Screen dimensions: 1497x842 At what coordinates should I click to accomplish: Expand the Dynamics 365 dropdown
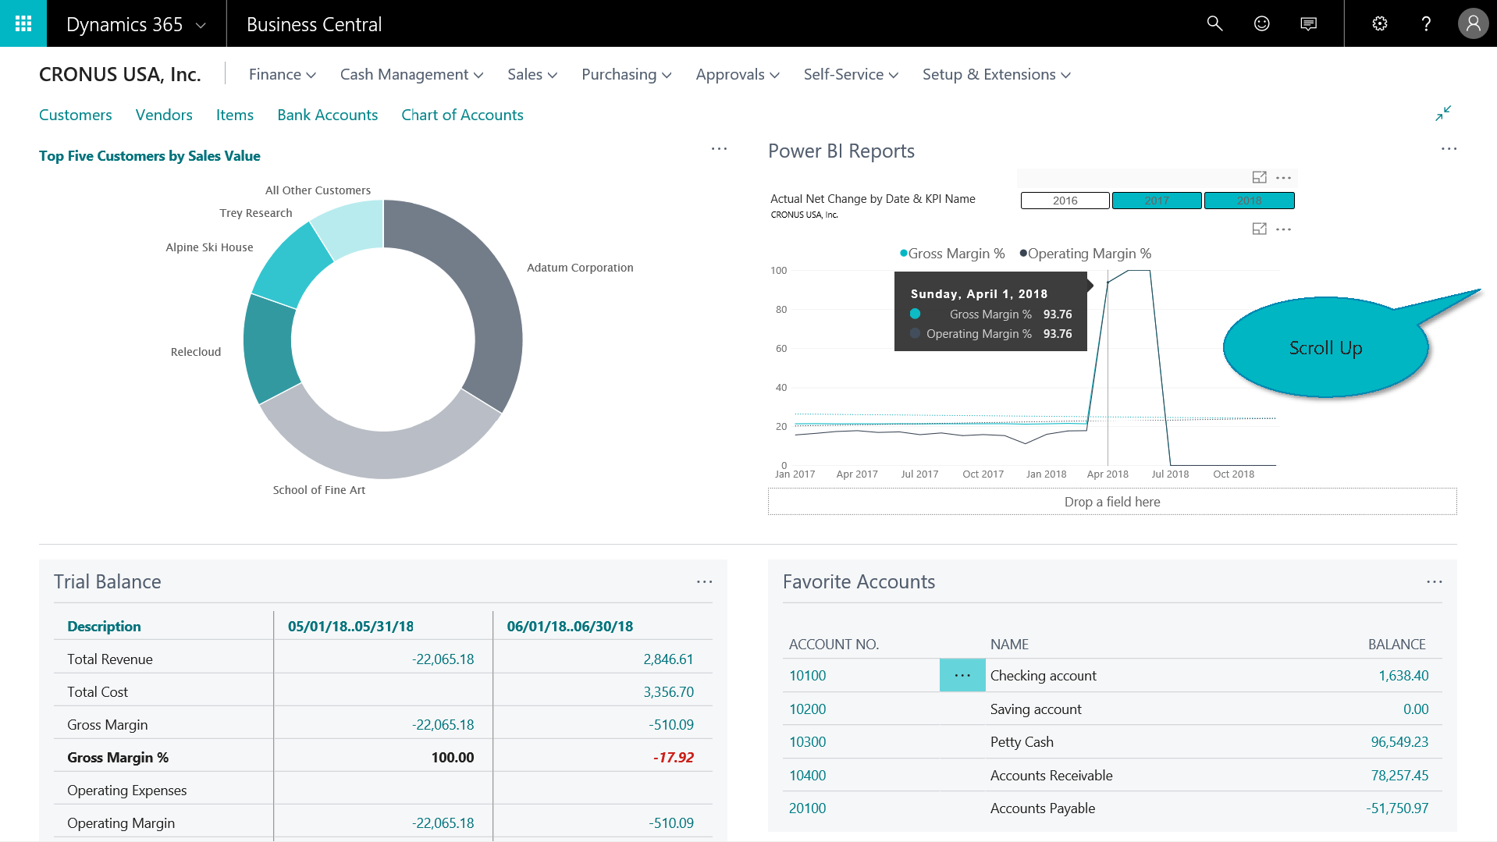pyautogui.click(x=136, y=24)
